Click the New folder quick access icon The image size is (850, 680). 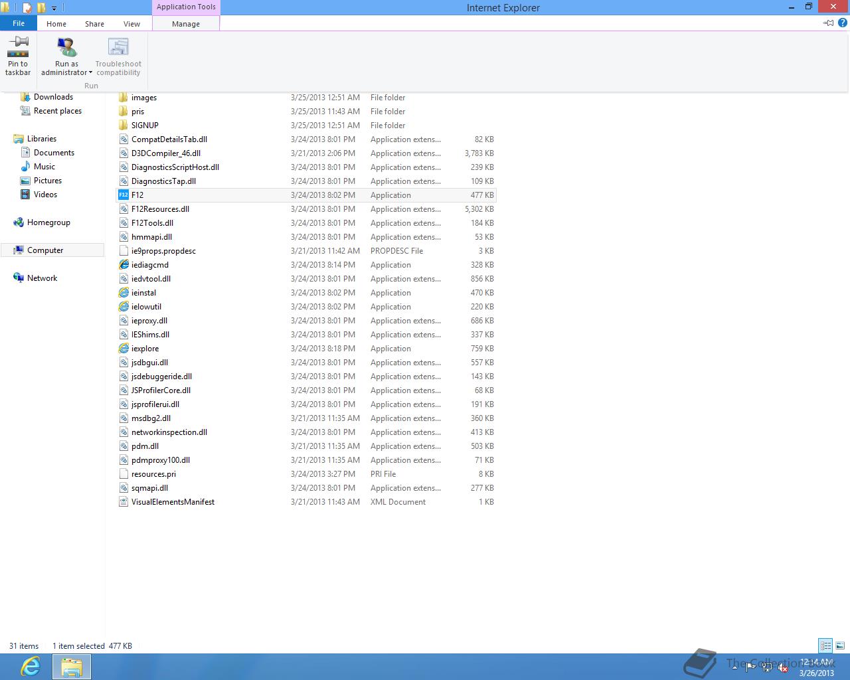click(42, 8)
